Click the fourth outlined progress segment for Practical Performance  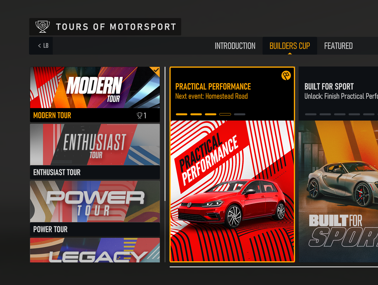pos(225,114)
